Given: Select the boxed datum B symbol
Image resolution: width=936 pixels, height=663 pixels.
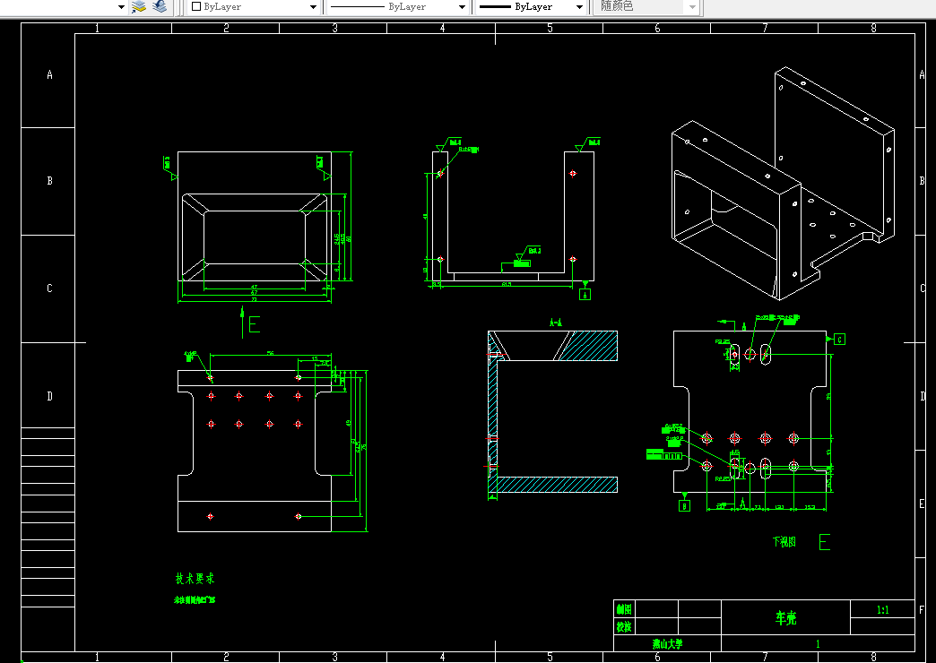Looking at the screenshot, I should pos(685,505).
